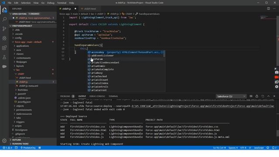Split the editor to the right
Viewport: 279px width, 157px height.
269,9
